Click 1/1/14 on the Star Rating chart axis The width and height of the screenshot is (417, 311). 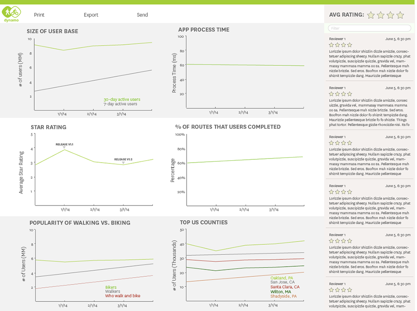(x=65, y=210)
